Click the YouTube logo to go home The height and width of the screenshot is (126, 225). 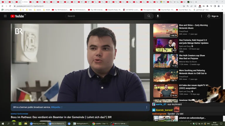coord(18,16)
